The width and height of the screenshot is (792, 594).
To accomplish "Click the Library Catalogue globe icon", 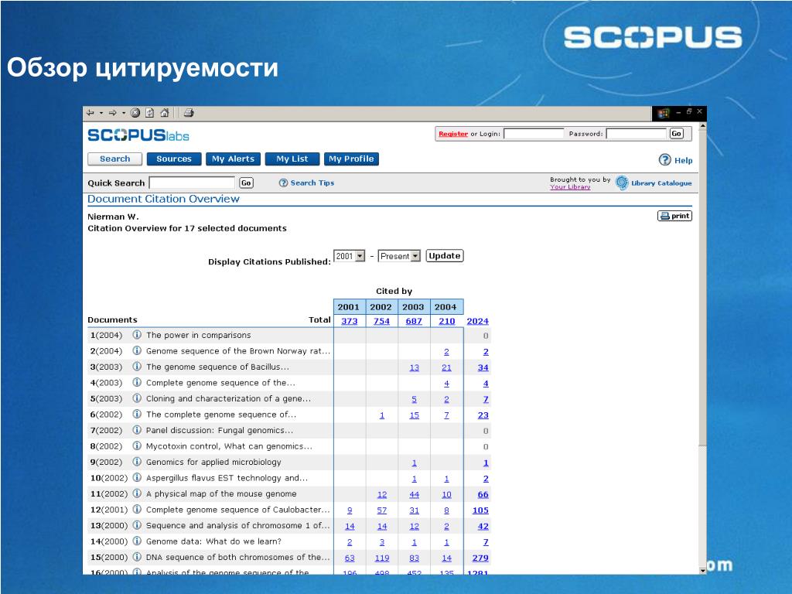I will 622,183.
